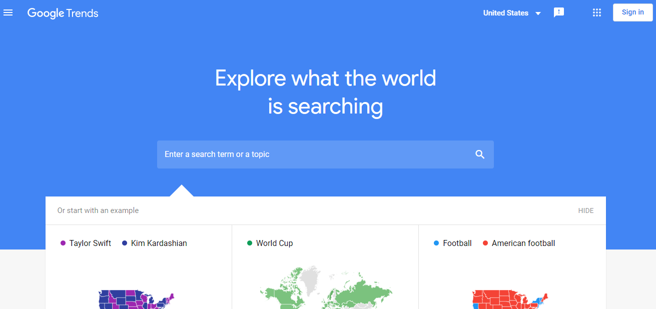Click the search magnifier icon
This screenshot has width=656, height=309.
(x=480, y=154)
